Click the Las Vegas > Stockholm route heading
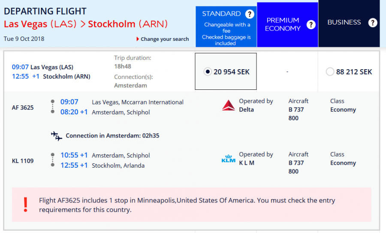 tap(86, 24)
